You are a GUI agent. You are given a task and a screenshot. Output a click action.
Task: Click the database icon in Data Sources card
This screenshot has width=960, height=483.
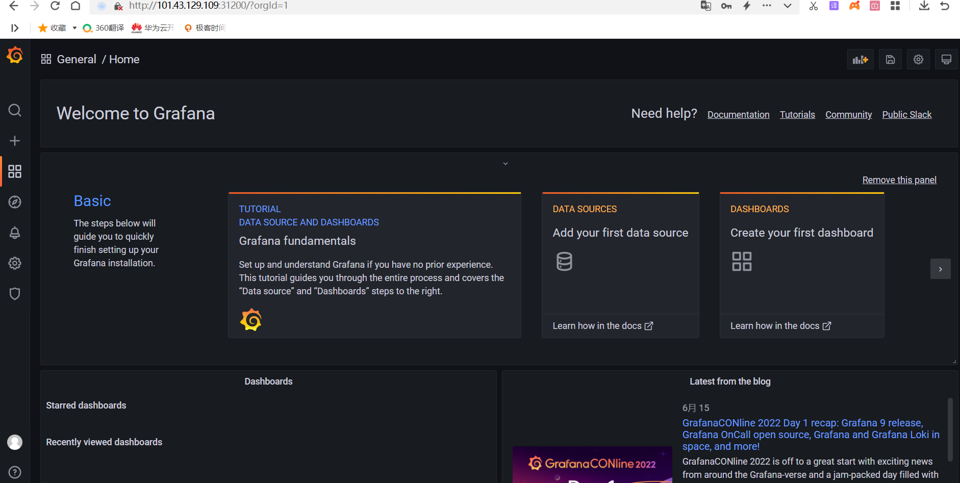tap(564, 261)
